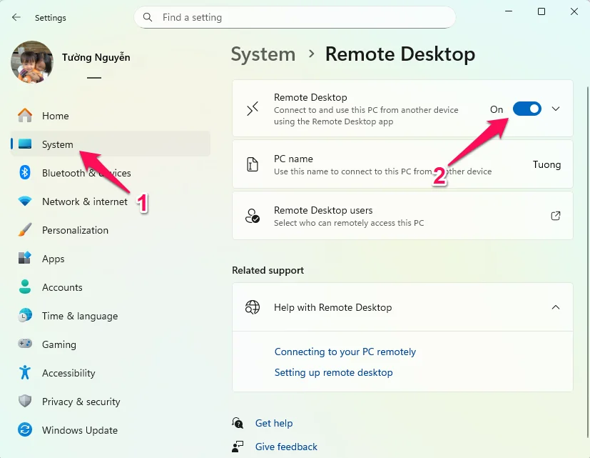Screen dimensions: 590x458
Task: Open the Apps settings section
Action: (53, 259)
